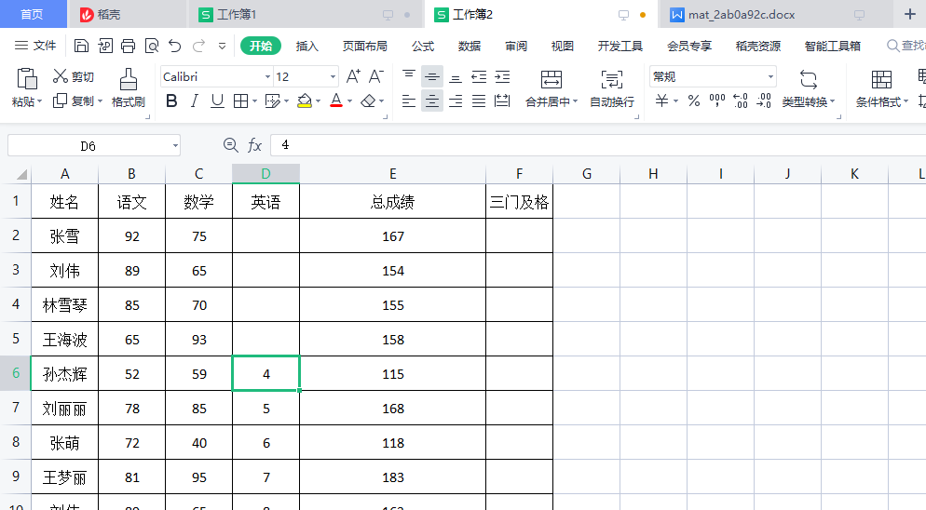Center text horizontally
Viewport: 926px width, 510px height.
point(431,101)
